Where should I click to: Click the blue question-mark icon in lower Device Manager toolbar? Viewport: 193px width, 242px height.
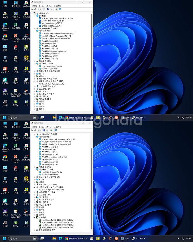(x=44, y=130)
